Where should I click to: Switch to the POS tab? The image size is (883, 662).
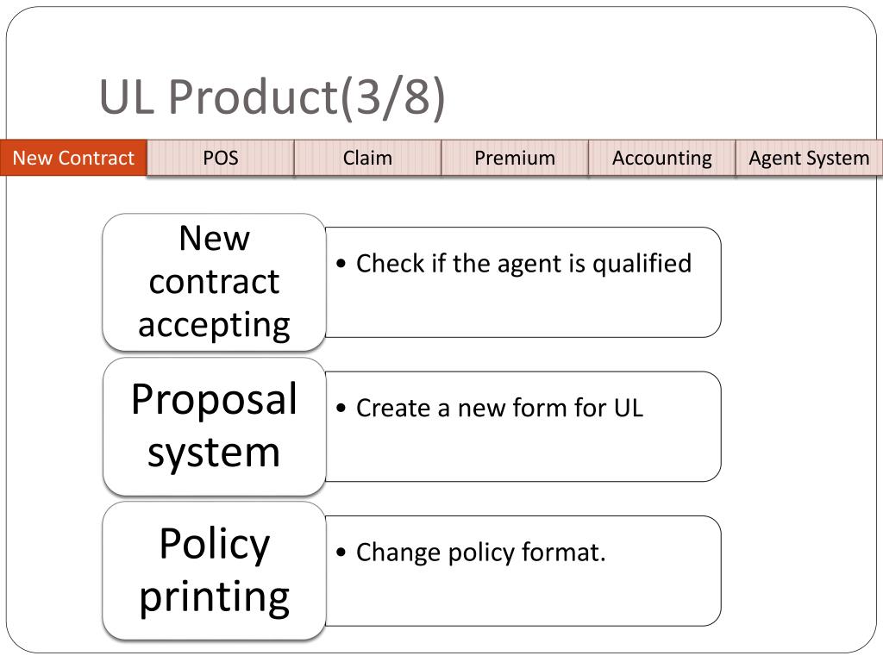pos(220,158)
